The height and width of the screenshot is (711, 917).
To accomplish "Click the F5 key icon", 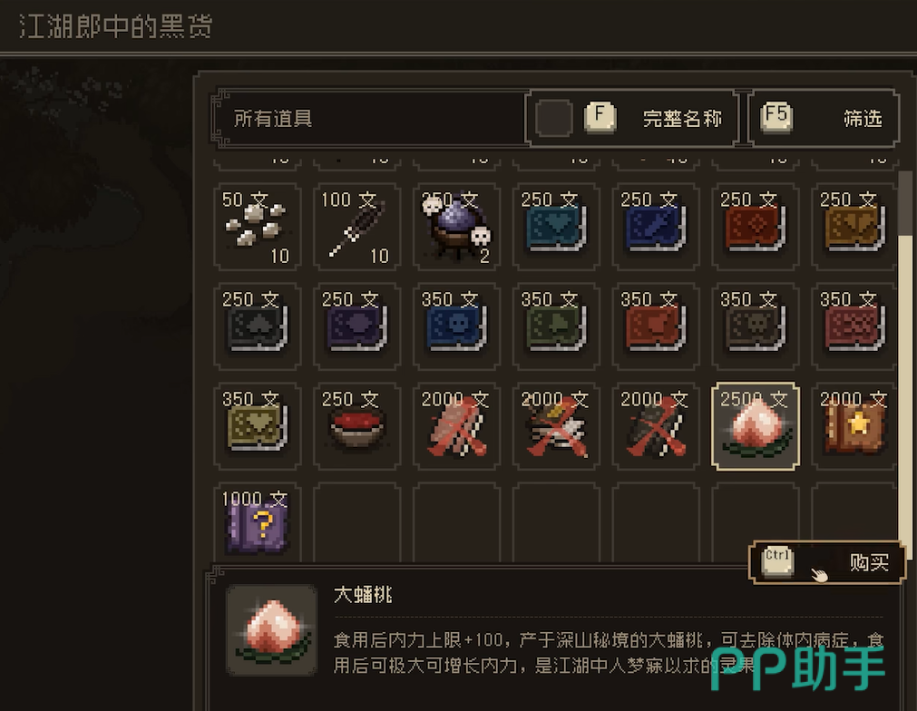I will pyautogui.click(x=776, y=116).
